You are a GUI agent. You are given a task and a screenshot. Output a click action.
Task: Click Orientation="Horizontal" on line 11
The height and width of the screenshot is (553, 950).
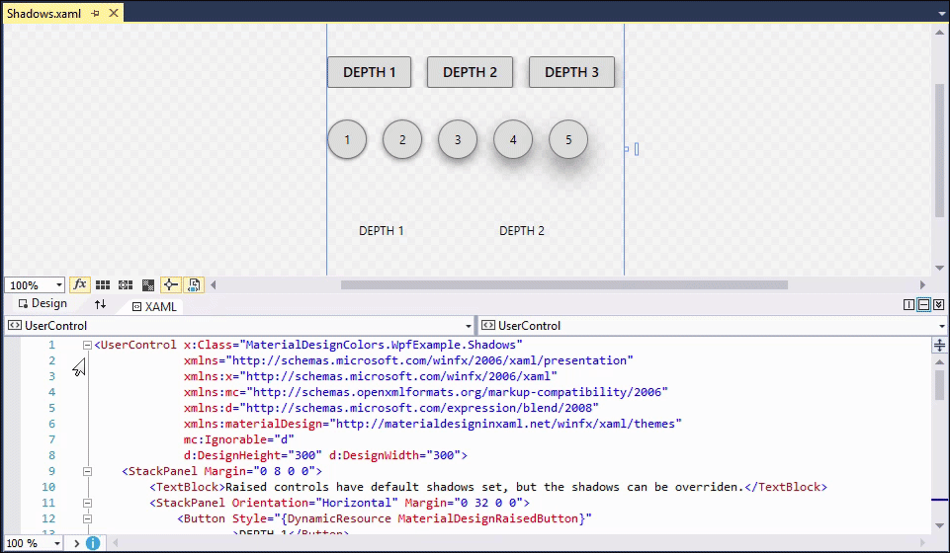tap(315, 503)
